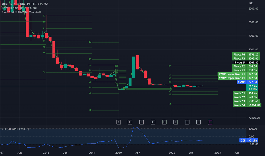Click the 2019 label on the time axis
This screenshot has height=156, width=265.
pyautogui.click(x=92, y=153)
